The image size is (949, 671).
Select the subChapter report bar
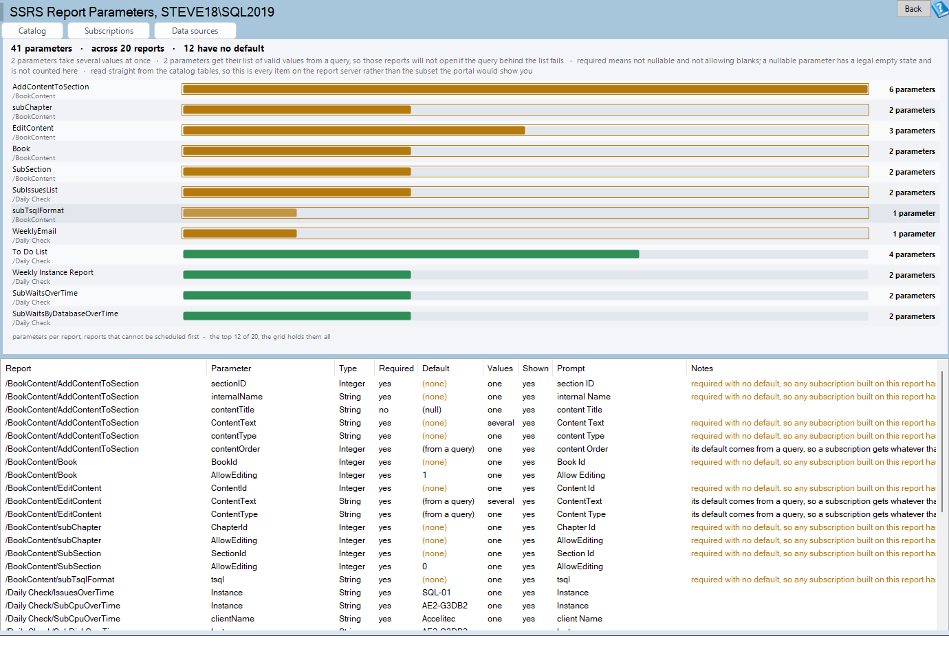296,110
